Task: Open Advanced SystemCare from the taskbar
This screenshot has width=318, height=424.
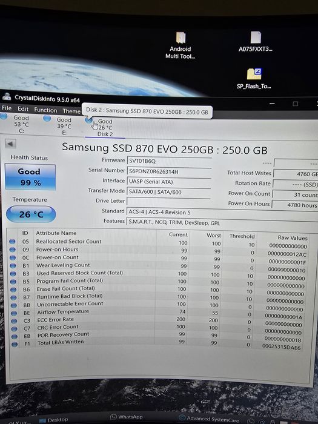Action: [x=209, y=419]
